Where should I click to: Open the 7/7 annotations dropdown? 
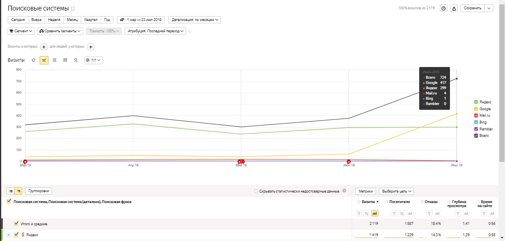point(93,60)
